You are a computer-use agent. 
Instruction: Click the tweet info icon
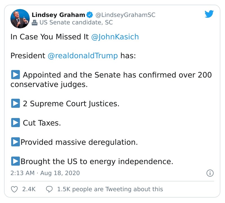(x=210, y=173)
